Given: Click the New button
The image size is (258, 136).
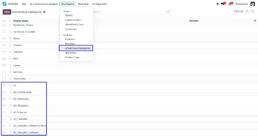Looking at the screenshot, I should pyautogui.click(x=7, y=12).
